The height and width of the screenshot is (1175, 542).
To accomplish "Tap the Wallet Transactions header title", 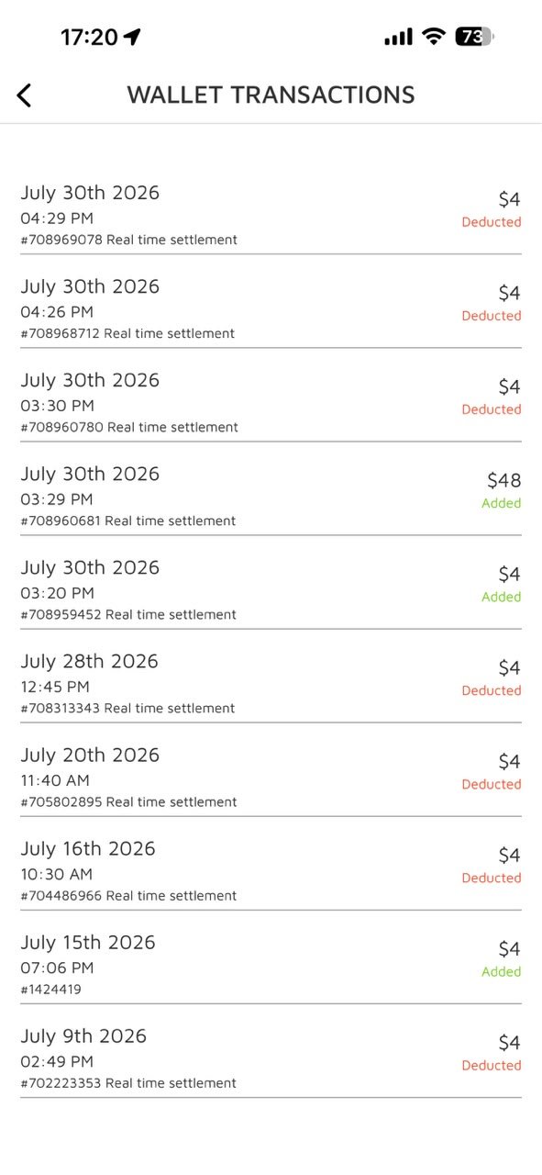I will (x=271, y=95).
